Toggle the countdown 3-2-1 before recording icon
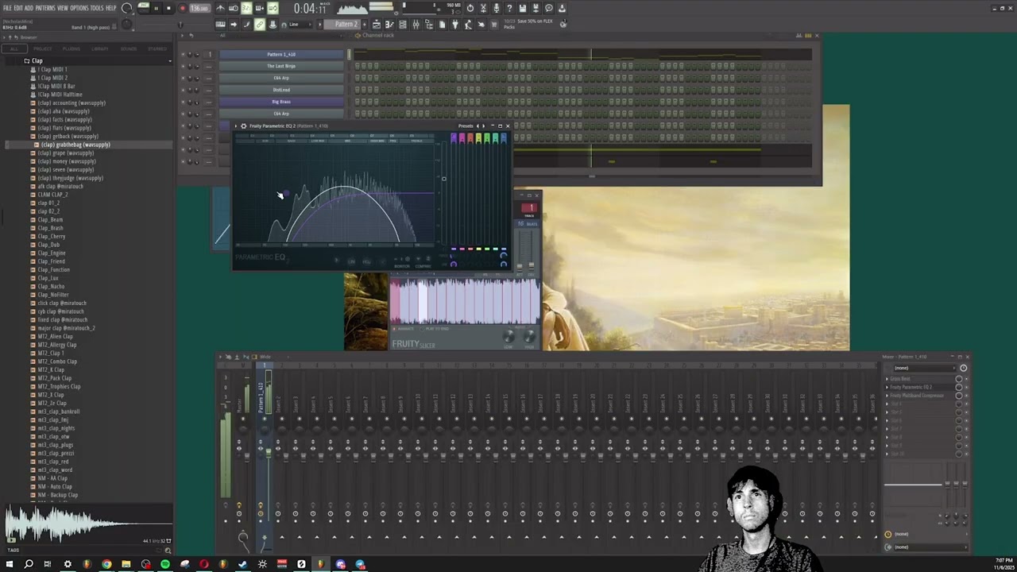The width and height of the screenshot is (1017, 572). pos(246,8)
